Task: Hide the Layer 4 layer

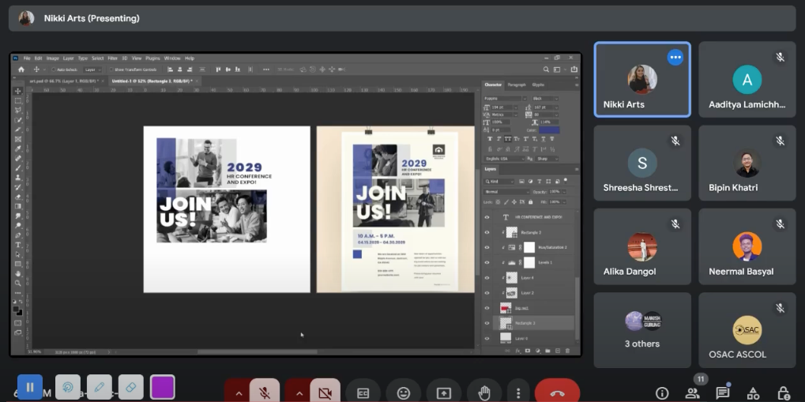Action: pos(487,278)
